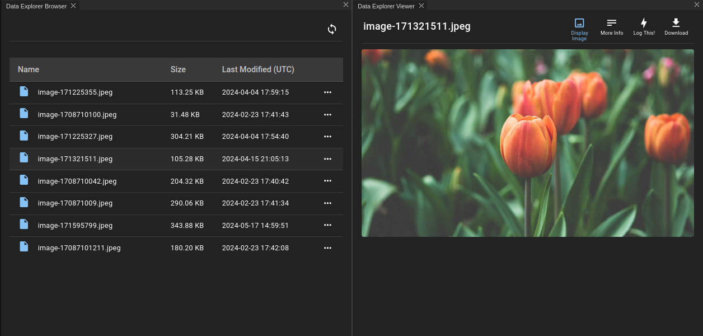This screenshot has width=703, height=336.
Task: Select the Data Explorer Viewer tab
Action: [x=386, y=6]
